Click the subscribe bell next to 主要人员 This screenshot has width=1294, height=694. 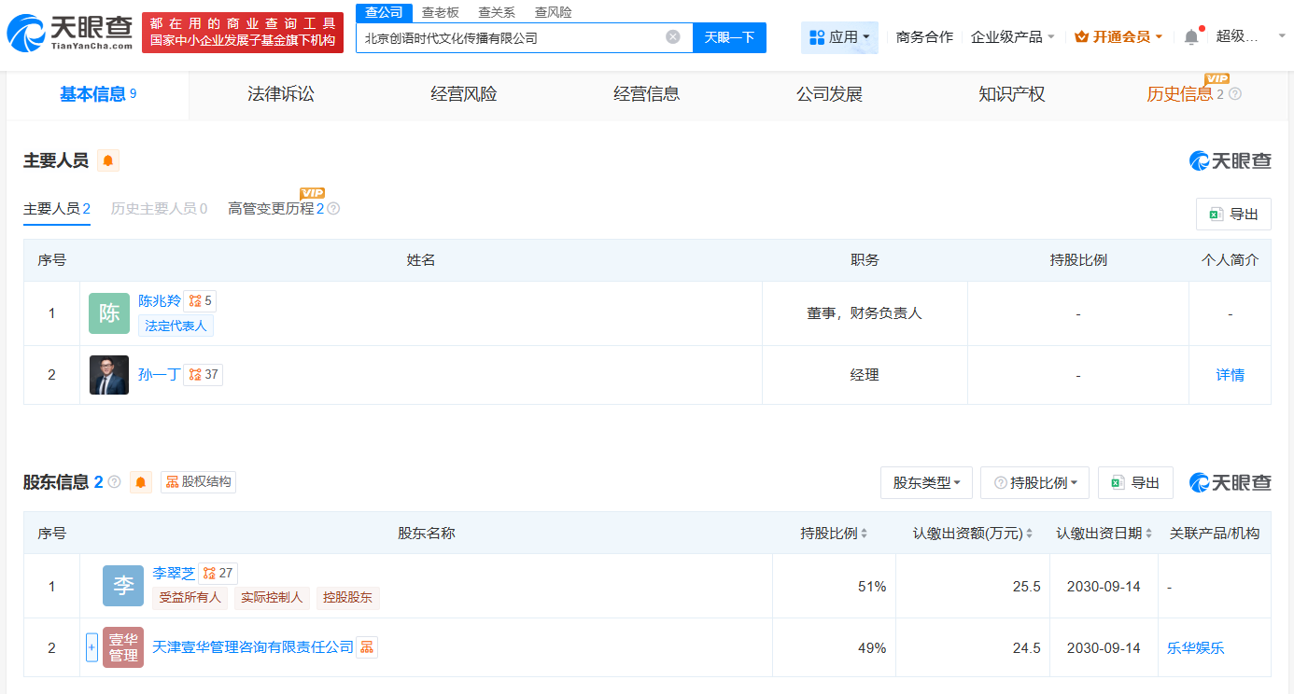[106, 160]
